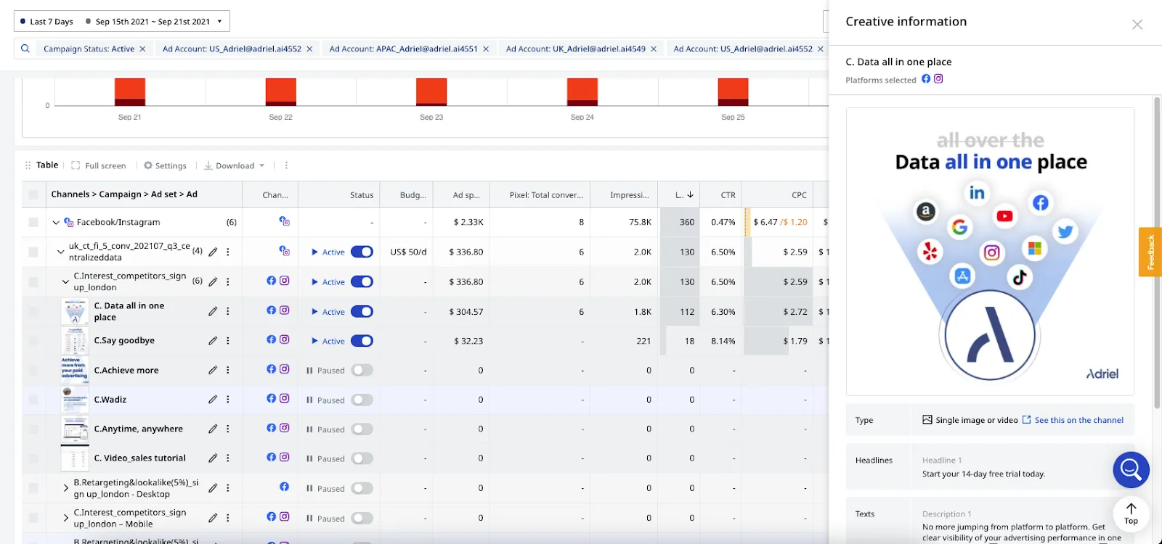Sort by Pixel: Total conversions column
Screen dimensions: 1162x544
coord(546,194)
